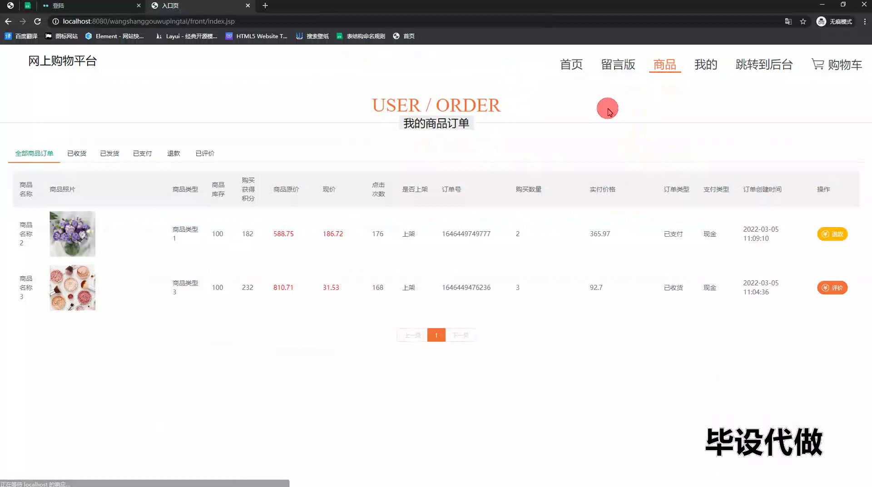The height and width of the screenshot is (487, 872).
Task: Open the 图标网站 bookmark
Action: (x=61, y=36)
